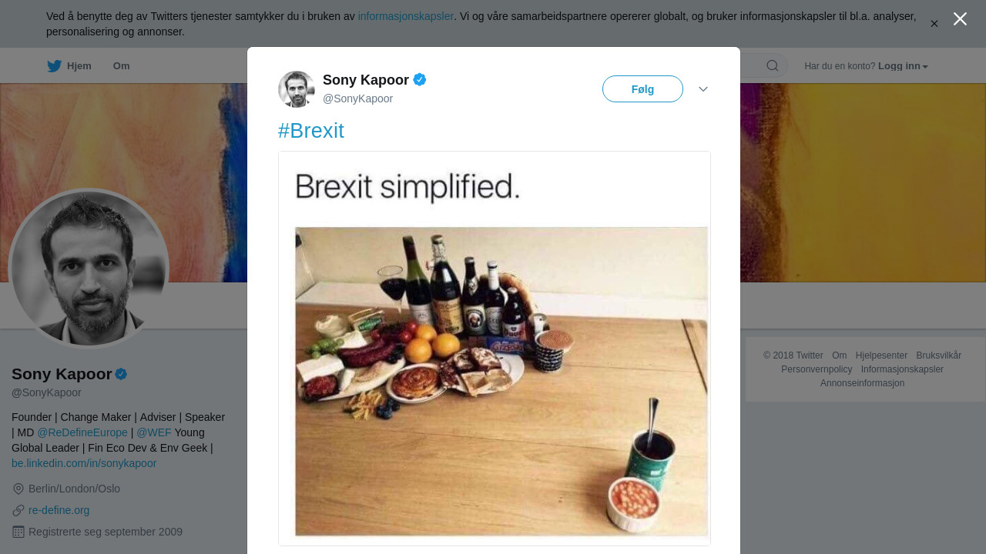Open the Hjelpesenter footer link
This screenshot has width=986, height=554.
pyautogui.click(x=881, y=355)
